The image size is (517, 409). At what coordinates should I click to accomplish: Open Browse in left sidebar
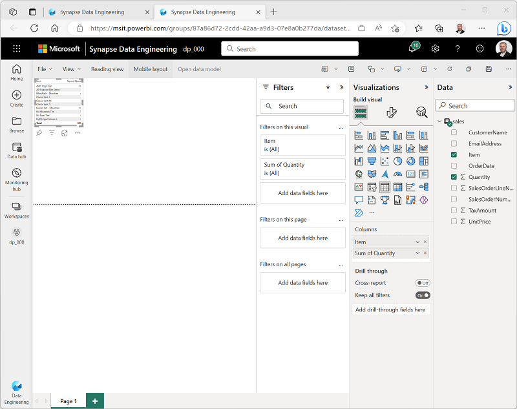click(17, 125)
